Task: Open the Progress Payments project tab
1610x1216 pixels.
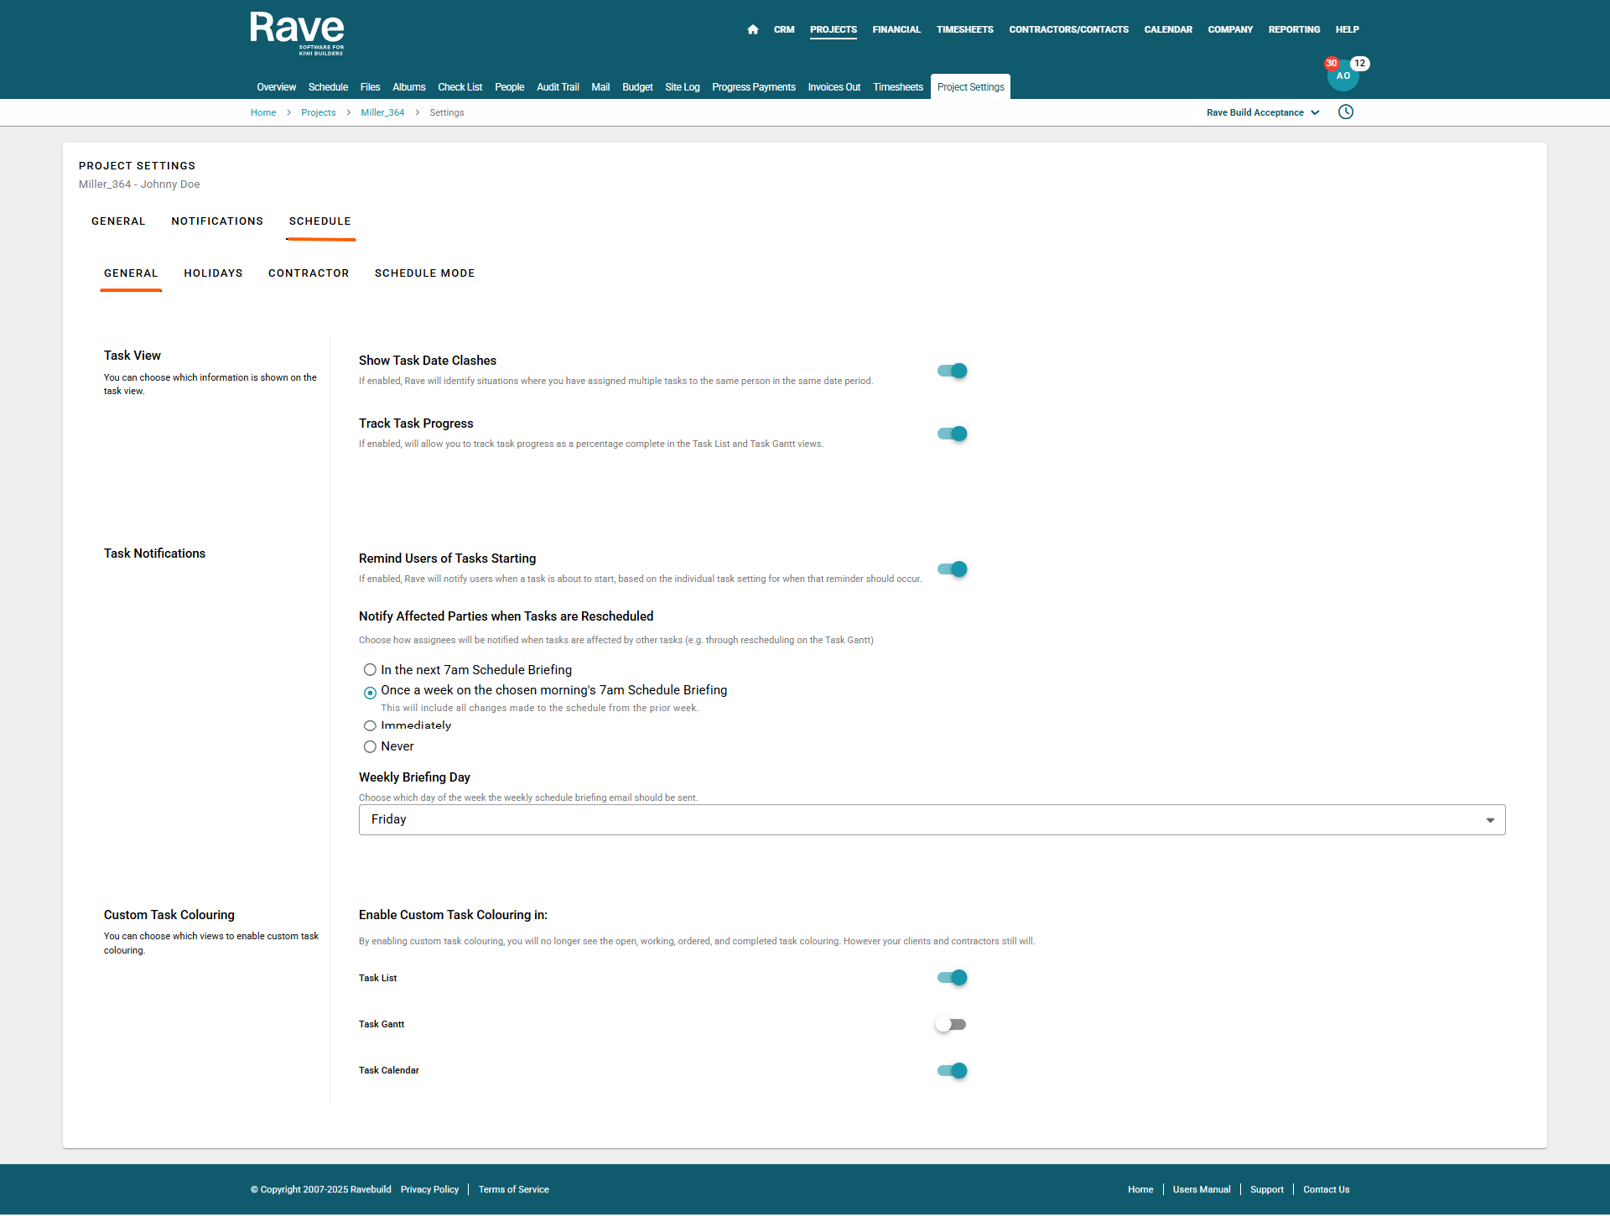Action: (x=753, y=87)
